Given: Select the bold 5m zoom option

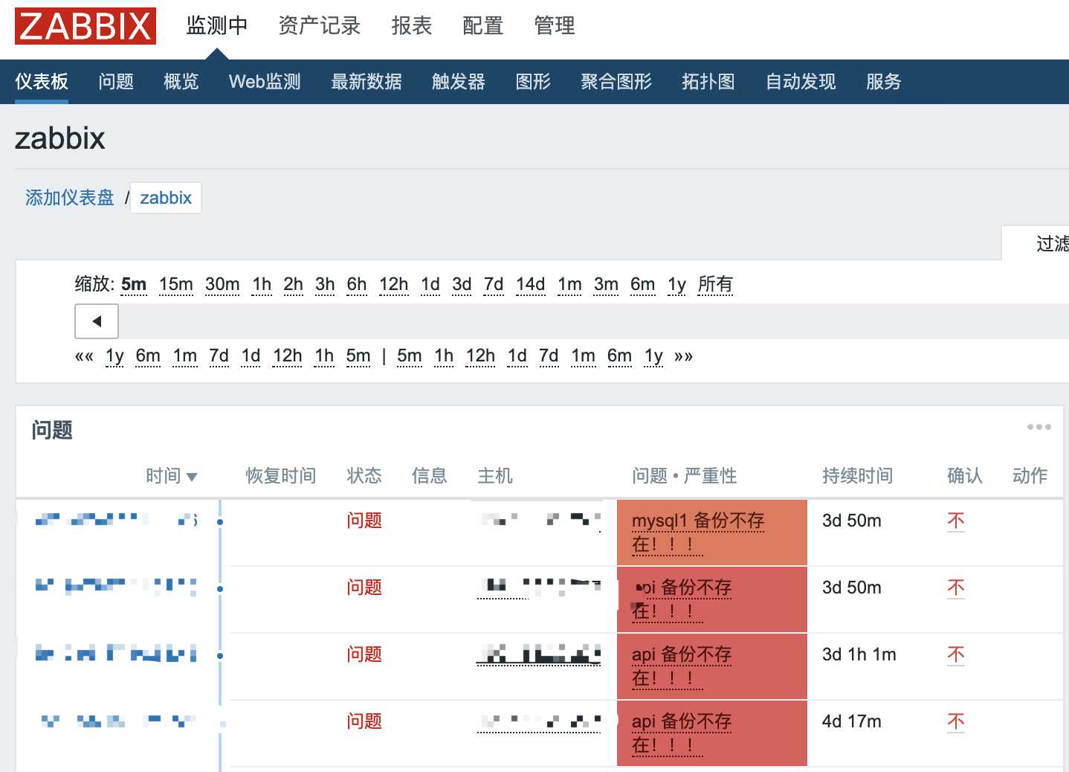Looking at the screenshot, I should click(134, 284).
